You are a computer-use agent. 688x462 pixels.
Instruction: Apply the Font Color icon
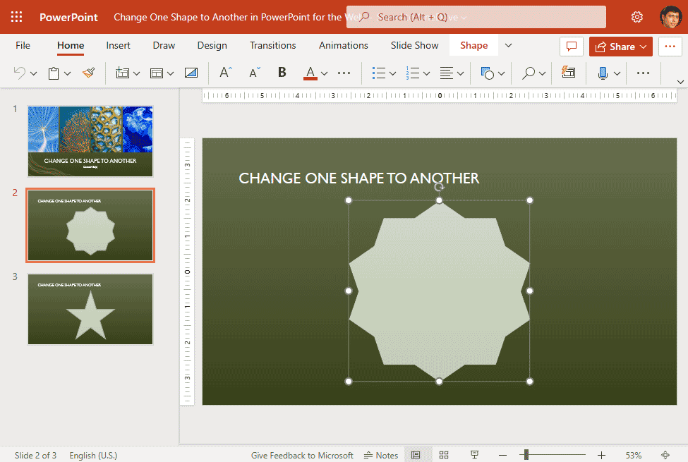tap(311, 72)
